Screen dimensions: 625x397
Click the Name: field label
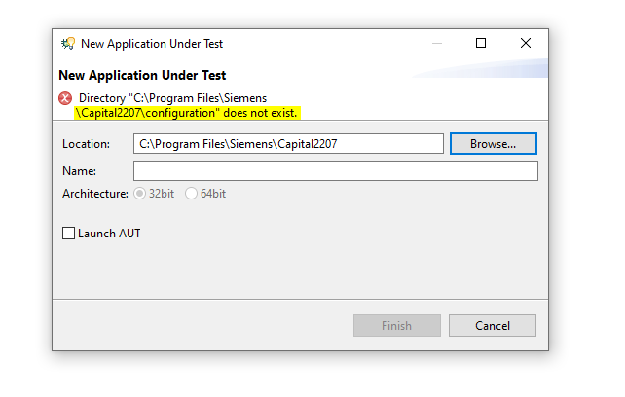point(79,171)
